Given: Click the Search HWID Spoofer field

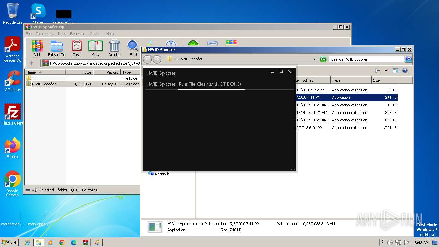Looking at the screenshot, I should (367, 59).
